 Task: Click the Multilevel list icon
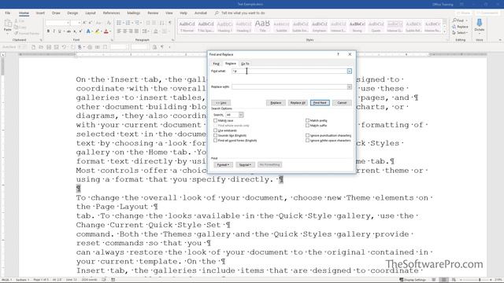[x=137, y=23]
